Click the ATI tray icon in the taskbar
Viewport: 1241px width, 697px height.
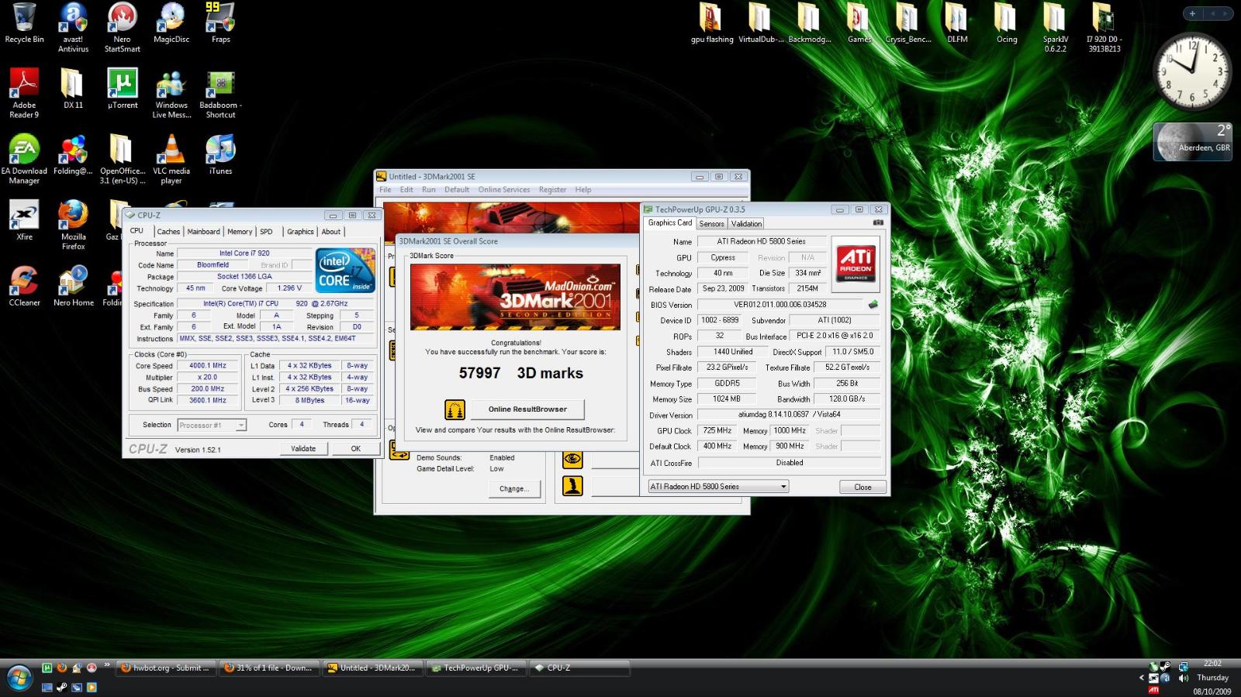click(1154, 689)
